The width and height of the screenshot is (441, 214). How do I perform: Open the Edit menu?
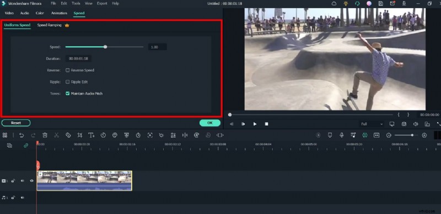[64, 3]
